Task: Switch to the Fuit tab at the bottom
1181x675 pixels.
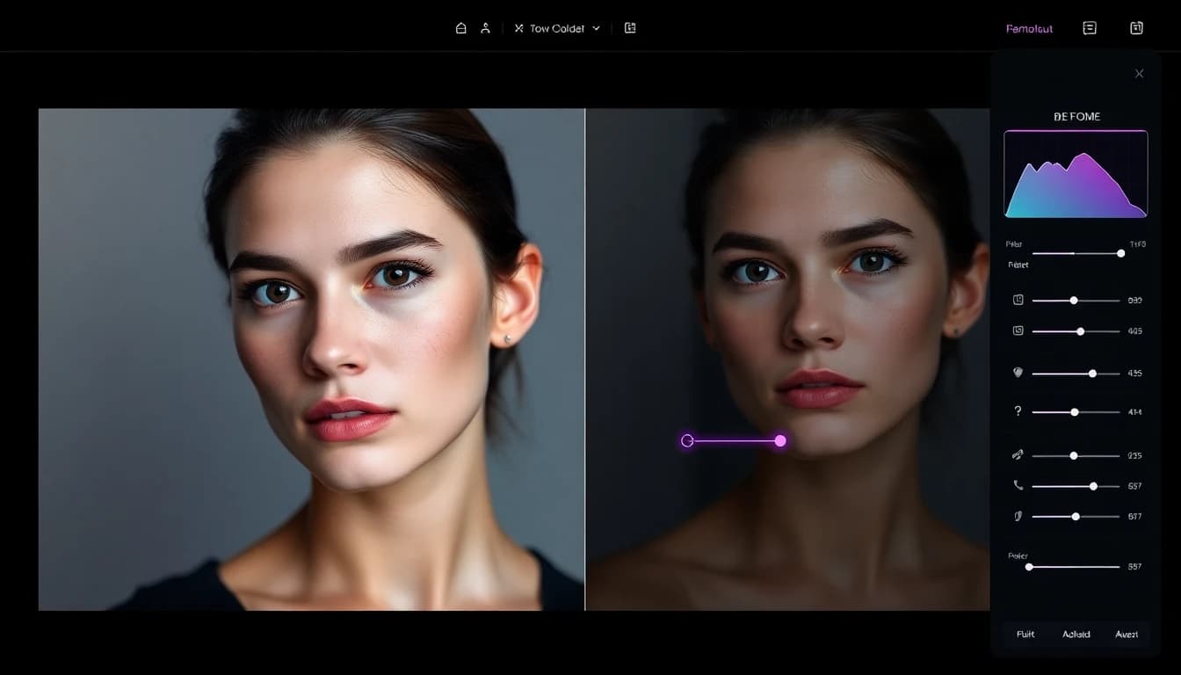Action: pos(1025,634)
